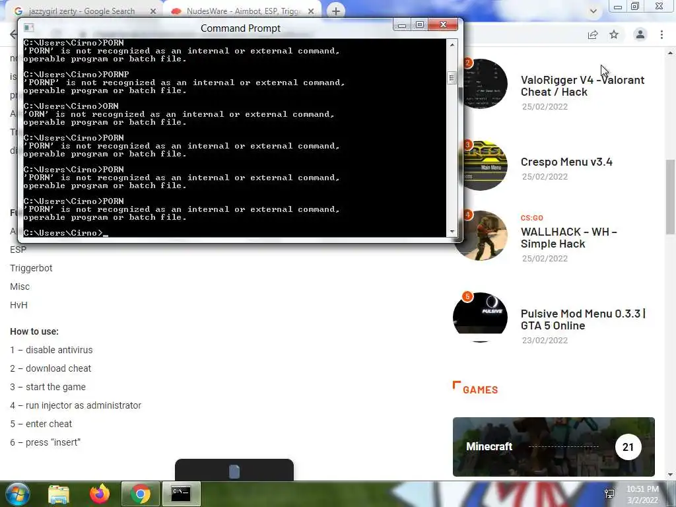Screen dimensions: 676x507
Task: Open Chrome's three-dot menu
Action: pos(661,34)
